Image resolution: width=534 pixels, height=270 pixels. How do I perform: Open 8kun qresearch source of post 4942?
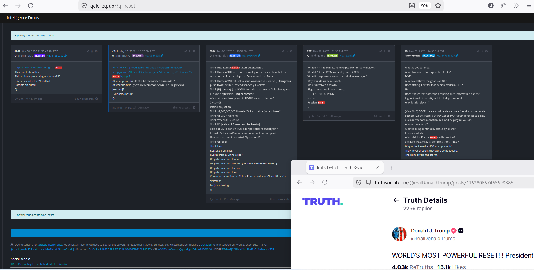coord(86,99)
